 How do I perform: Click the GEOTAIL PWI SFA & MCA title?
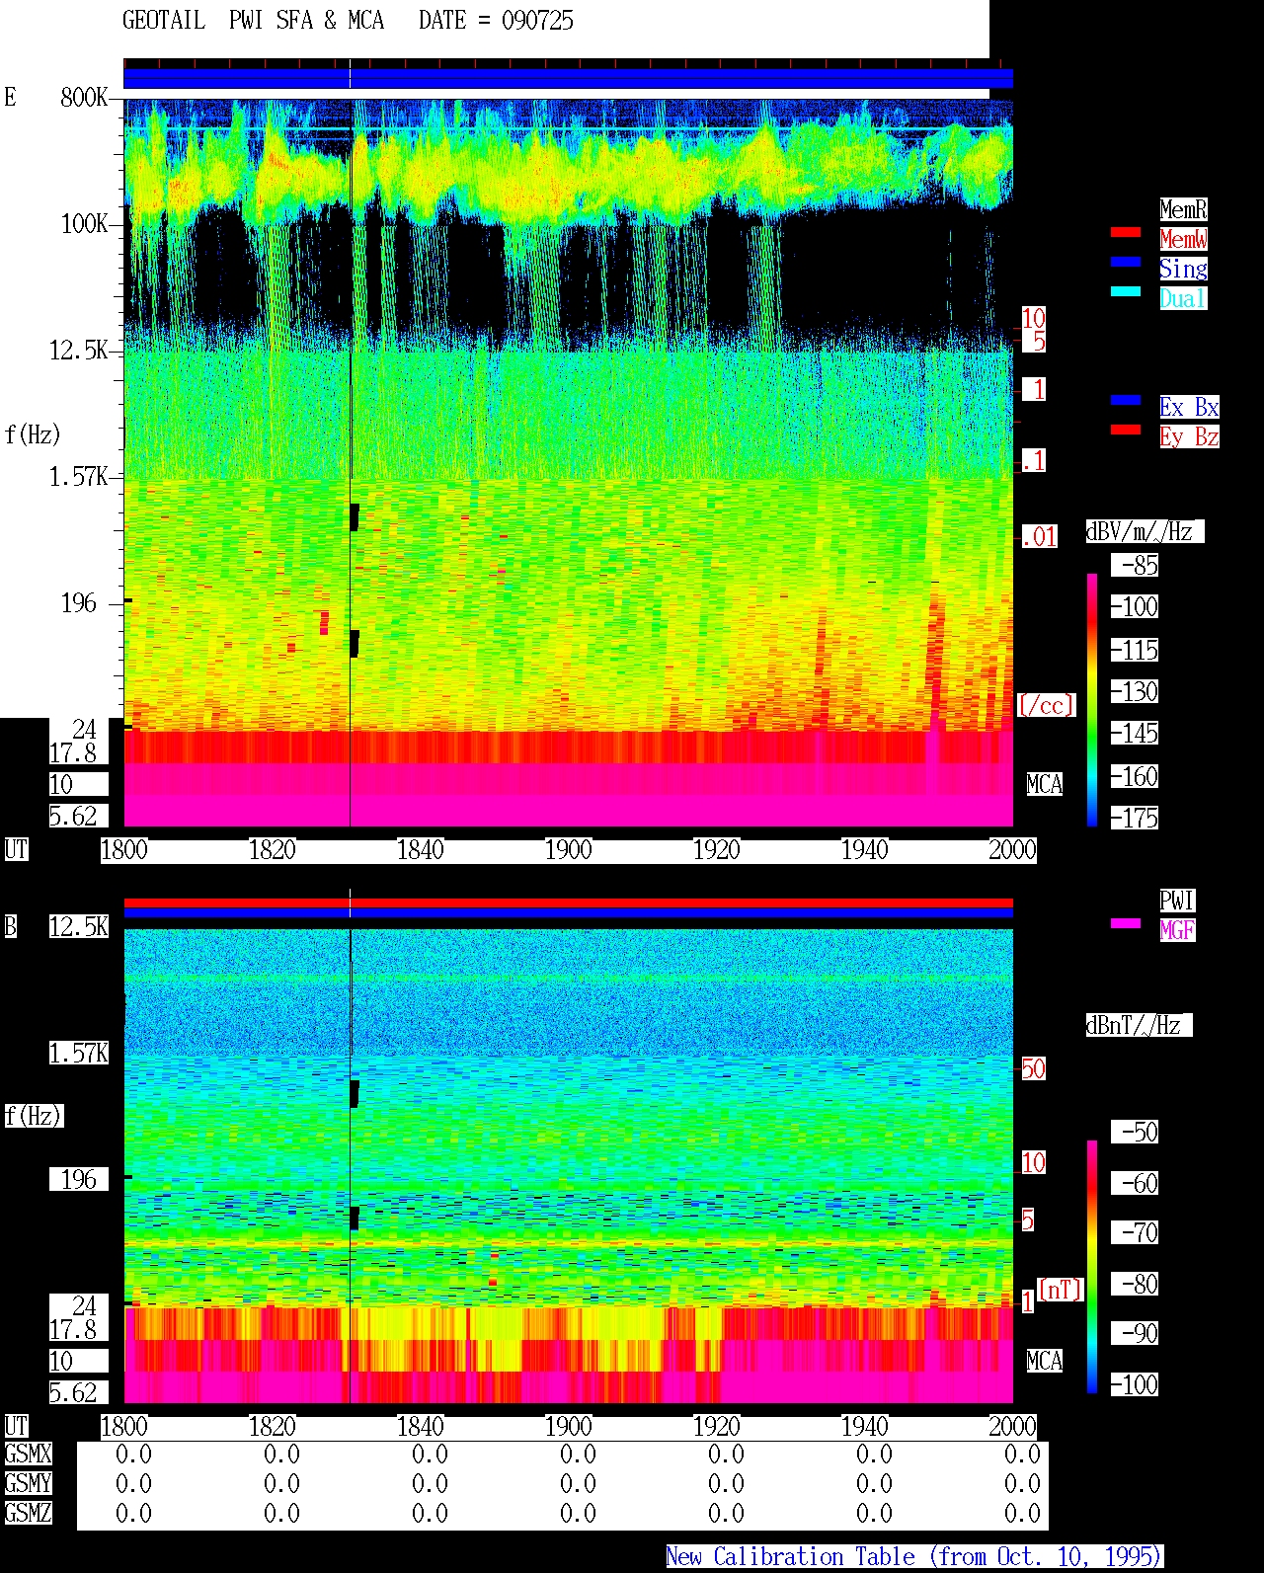(x=253, y=21)
